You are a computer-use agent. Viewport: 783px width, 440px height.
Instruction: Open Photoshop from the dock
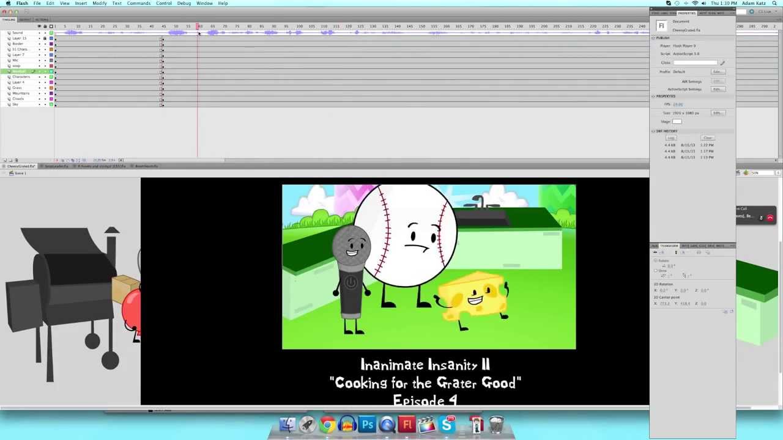[x=367, y=424]
